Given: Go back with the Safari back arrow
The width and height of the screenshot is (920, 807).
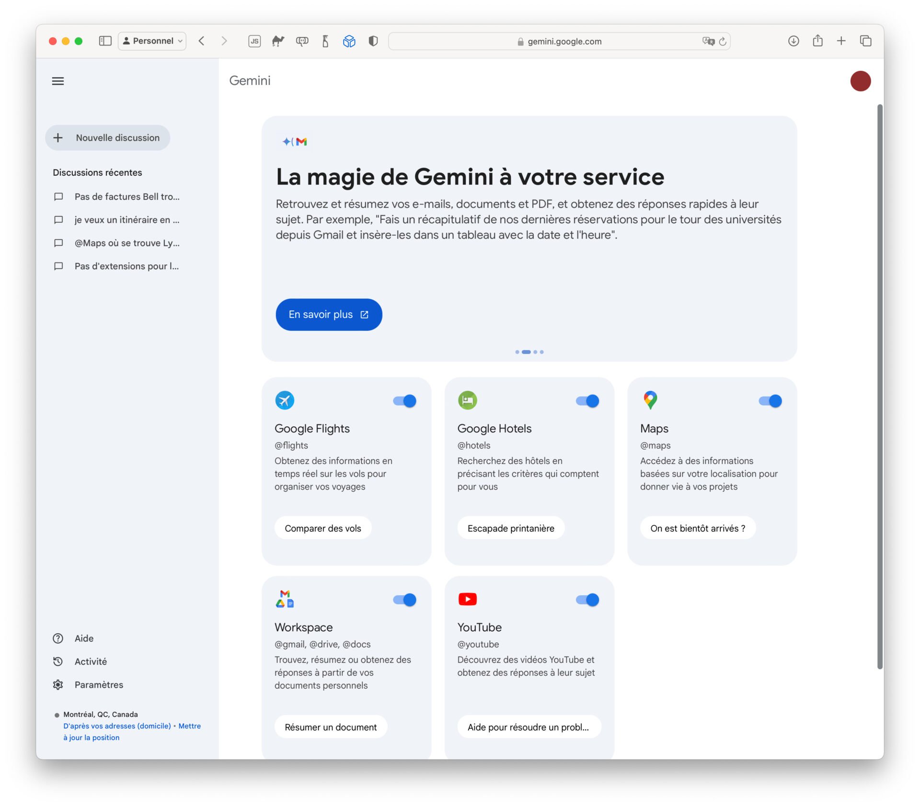Looking at the screenshot, I should pyautogui.click(x=202, y=41).
